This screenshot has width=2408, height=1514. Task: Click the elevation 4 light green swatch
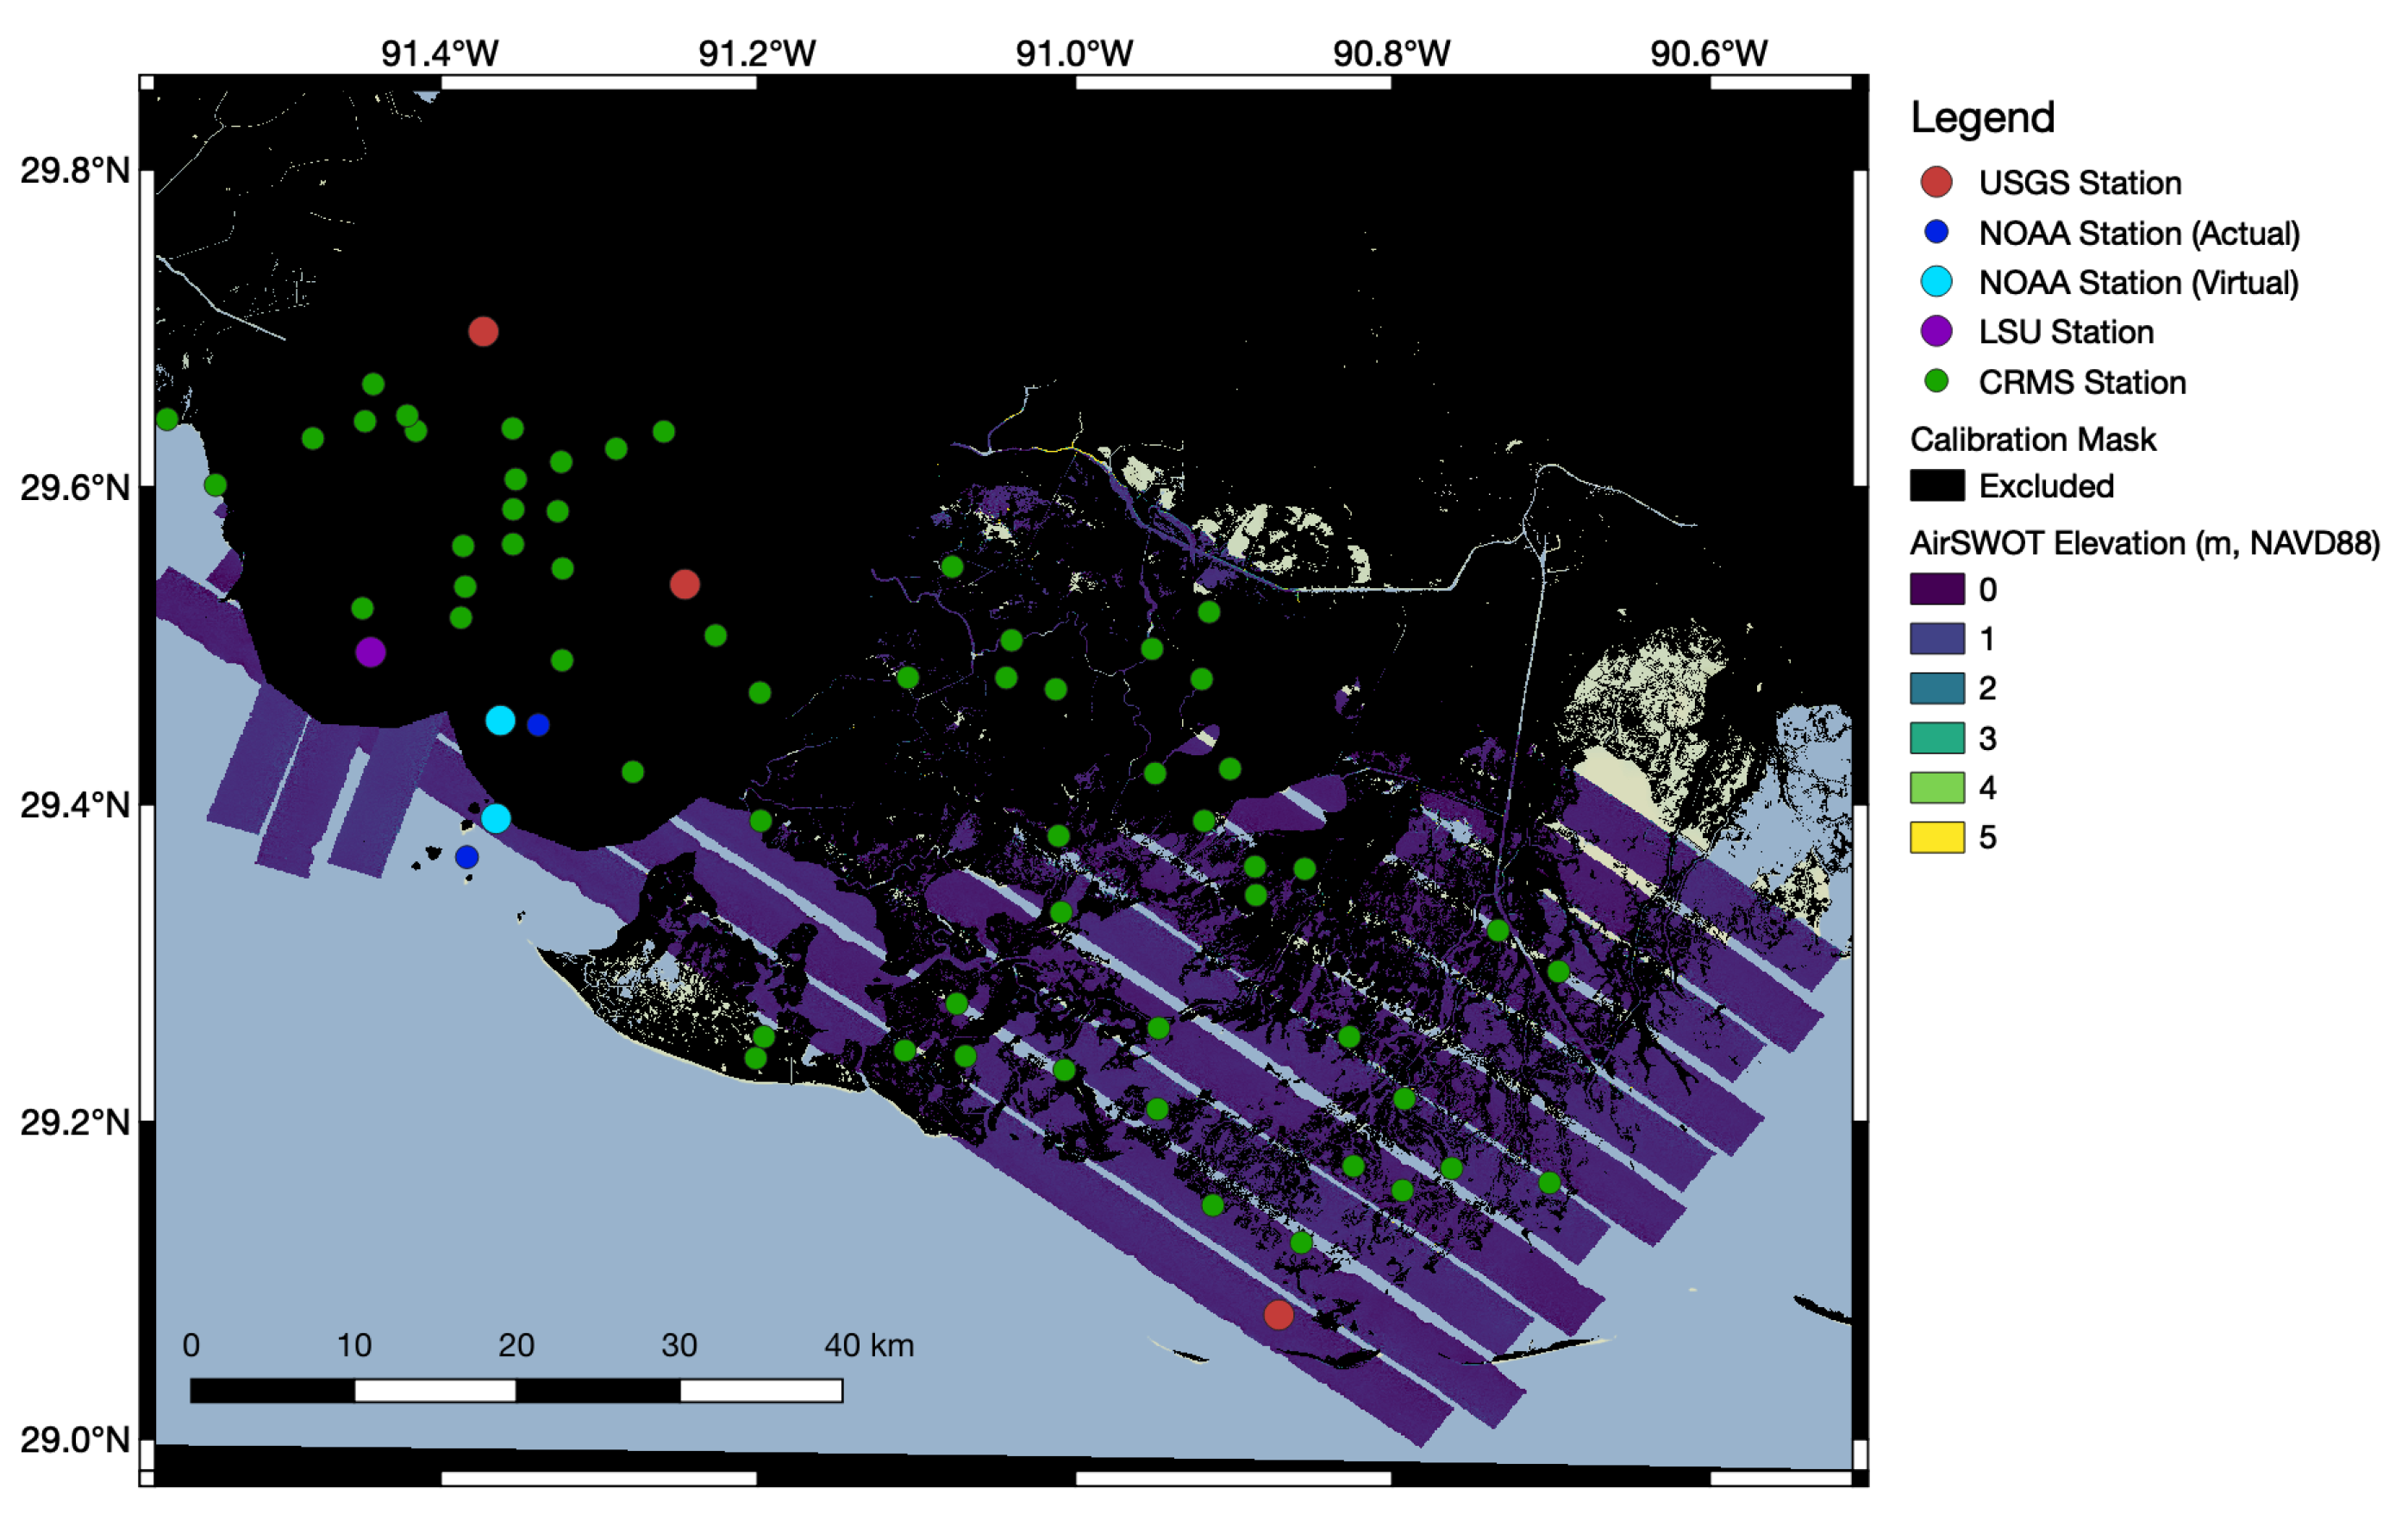point(1937,788)
